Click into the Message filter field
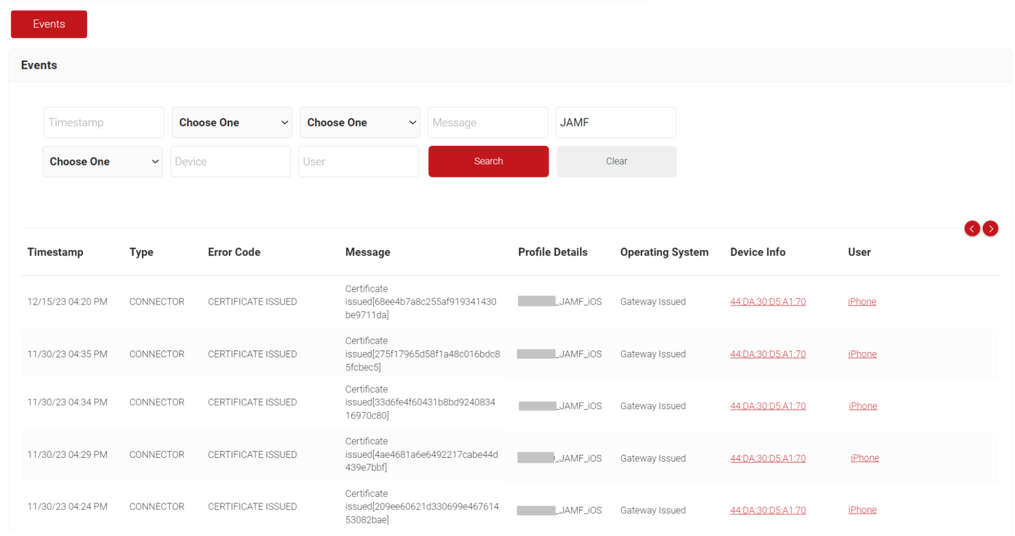 click(x=488, y=122)
